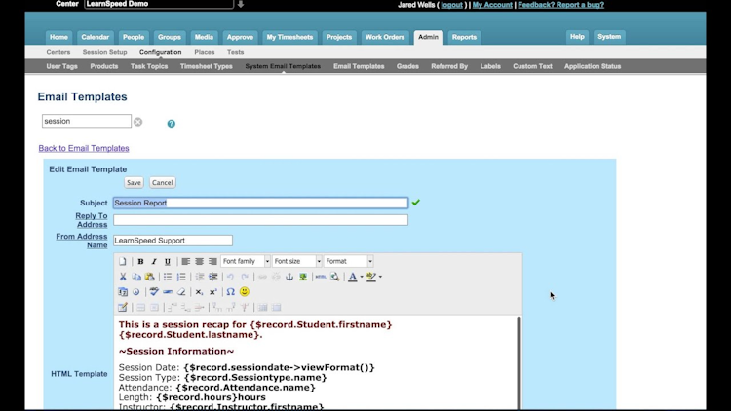The height and width of the screenshot is (411, 731).
Task: Click the Preview magnifier icon
Action: point(334,277)
